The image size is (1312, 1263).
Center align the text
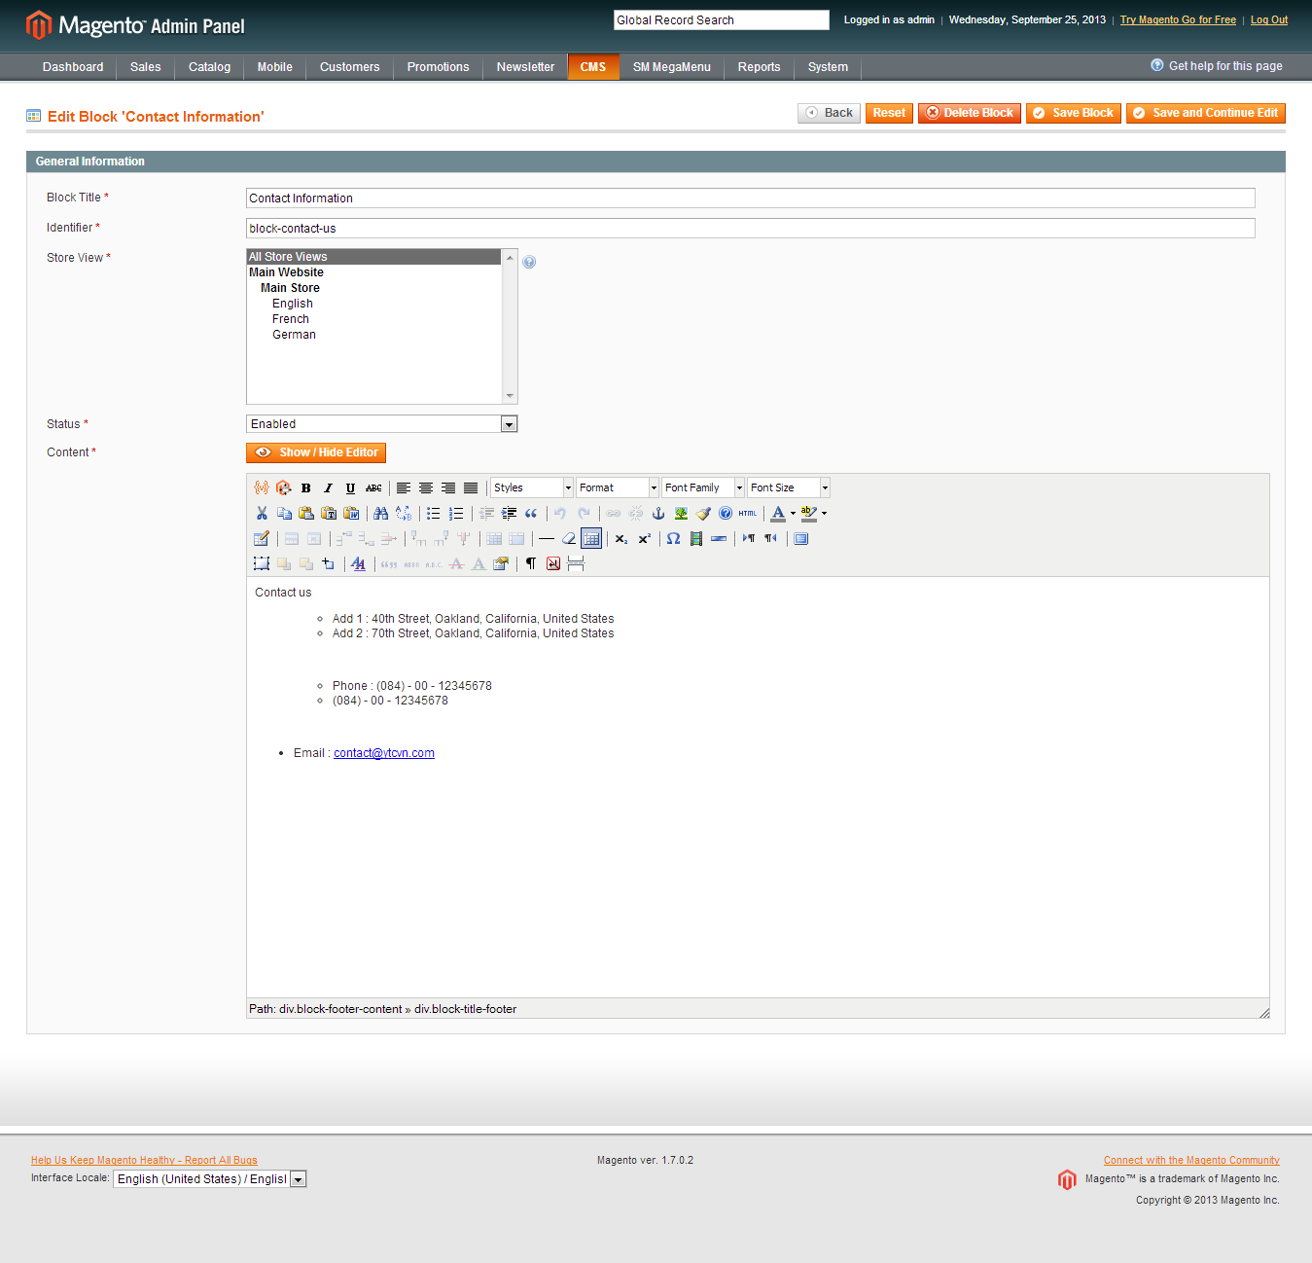426,487
